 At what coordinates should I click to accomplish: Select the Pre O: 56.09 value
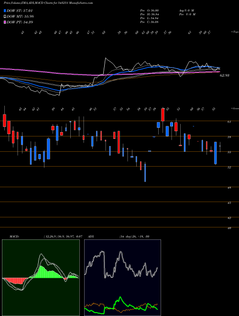150,11
